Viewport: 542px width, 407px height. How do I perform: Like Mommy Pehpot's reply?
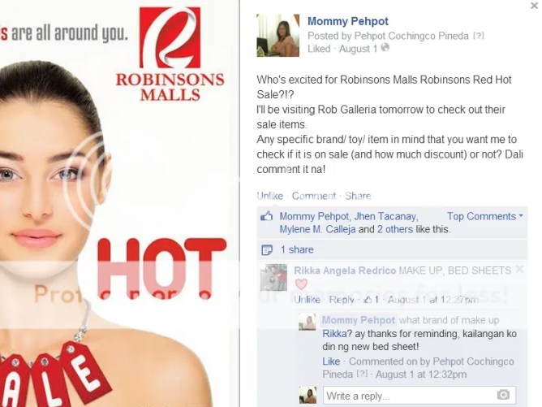(x=331, y=362)
